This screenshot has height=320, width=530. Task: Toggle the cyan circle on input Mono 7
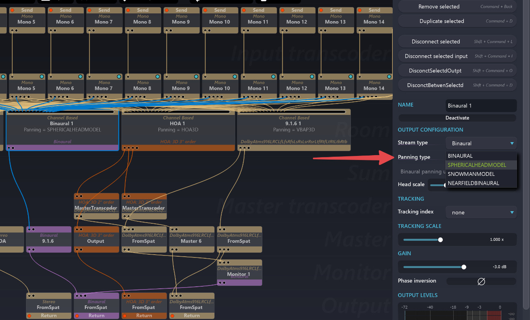point(119,76)
